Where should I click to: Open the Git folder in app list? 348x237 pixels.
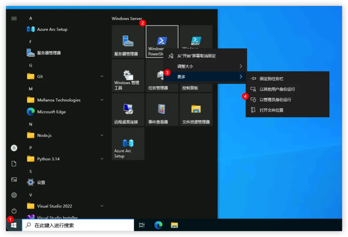tap(65, 77)
